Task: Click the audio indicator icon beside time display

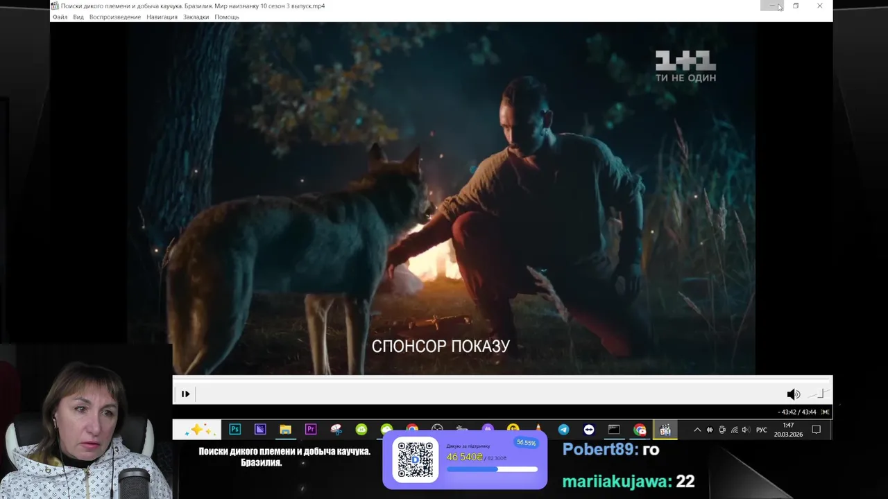Action: (826, 412)
